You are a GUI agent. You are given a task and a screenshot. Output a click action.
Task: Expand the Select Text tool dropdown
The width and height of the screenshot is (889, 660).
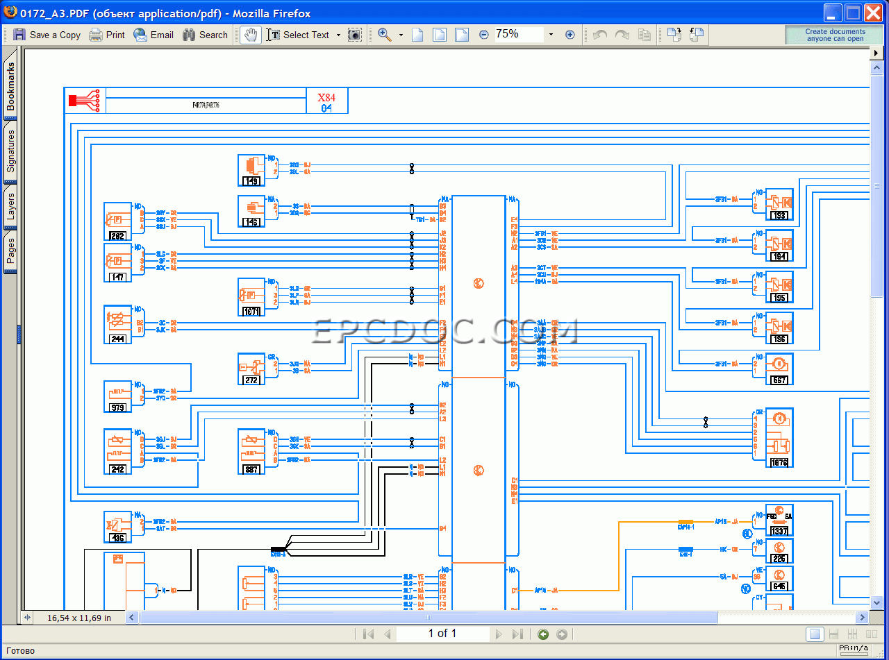pyautogui.click(x=339, y=35)
